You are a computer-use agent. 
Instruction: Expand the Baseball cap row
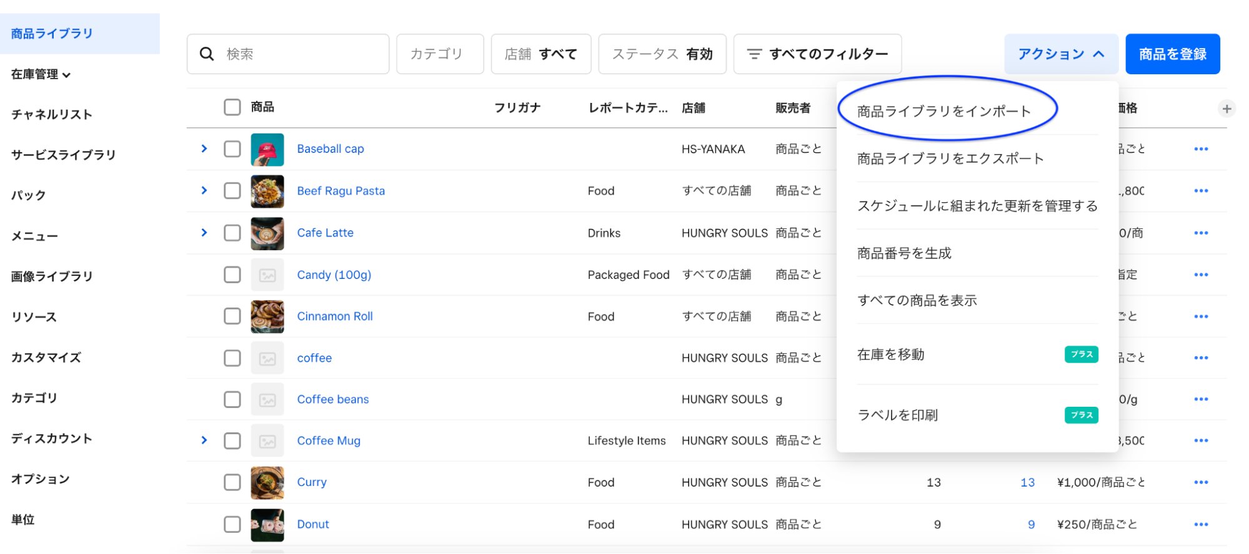[204, 148]
